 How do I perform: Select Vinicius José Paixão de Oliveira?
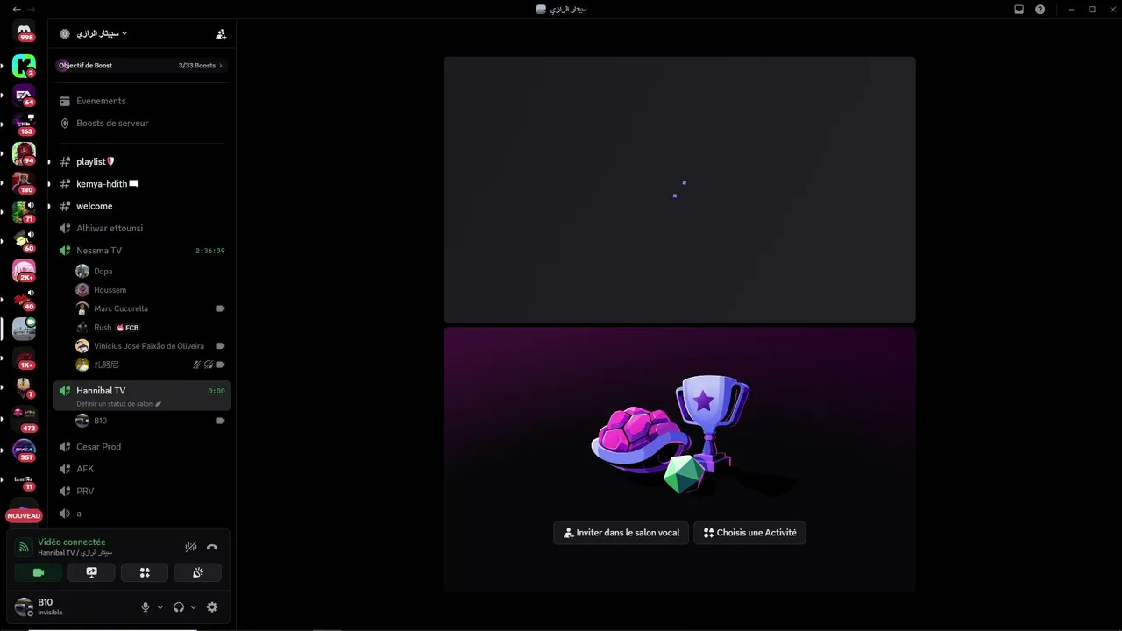click(x=150, y=346)
